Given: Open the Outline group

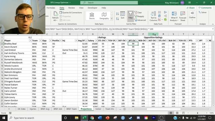Looking at the screenshot, I should [x=192, y=16].
